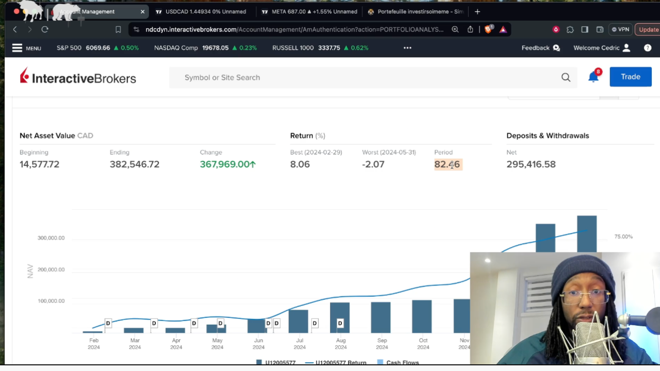Share this page via the share icon
This screenshot has width=660, height=371.
[470, 29]
